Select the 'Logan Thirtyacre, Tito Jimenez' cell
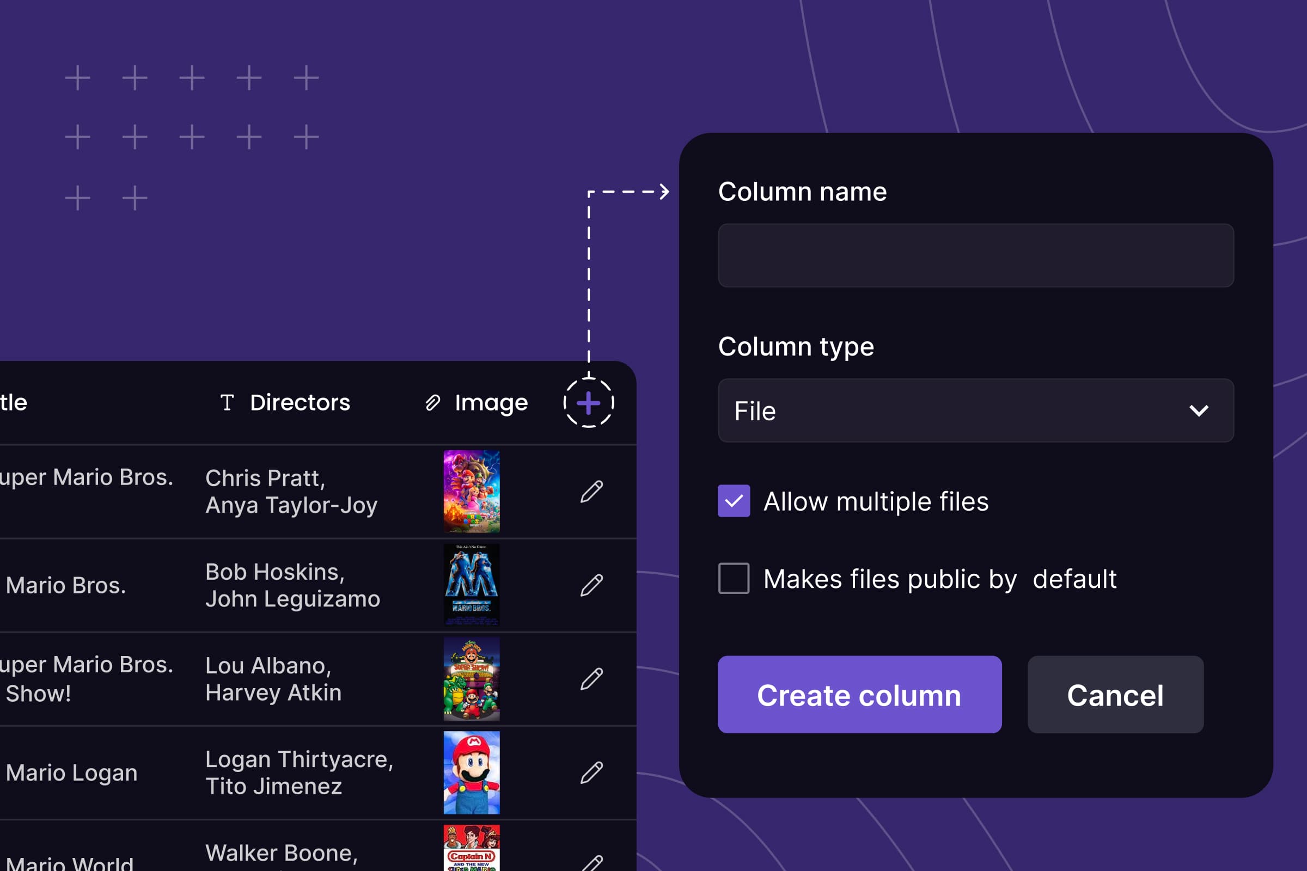Image resolution: width=1307 pixels, height=871 pixels. (x=299, y=772)
